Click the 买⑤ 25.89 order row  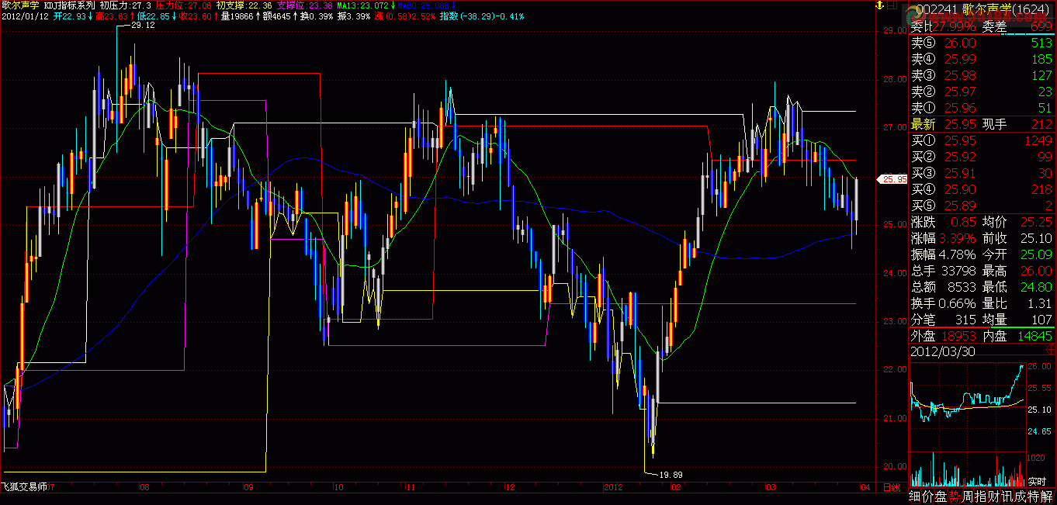coord(982,206)
